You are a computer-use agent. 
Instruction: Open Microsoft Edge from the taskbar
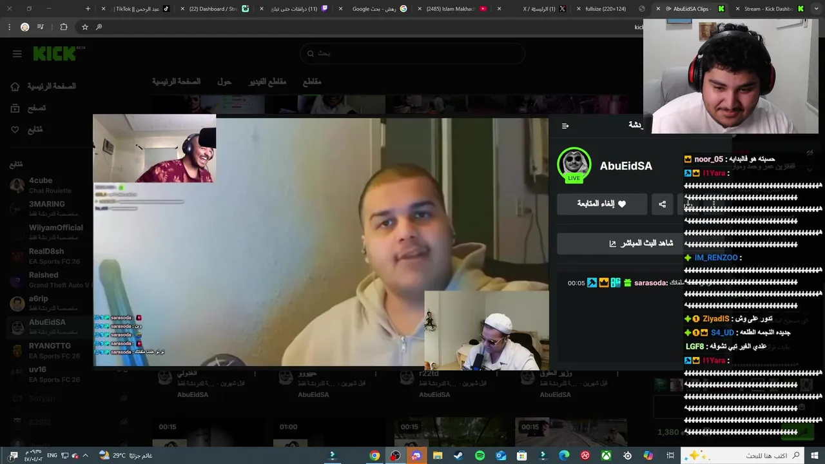tap(564, 456)
